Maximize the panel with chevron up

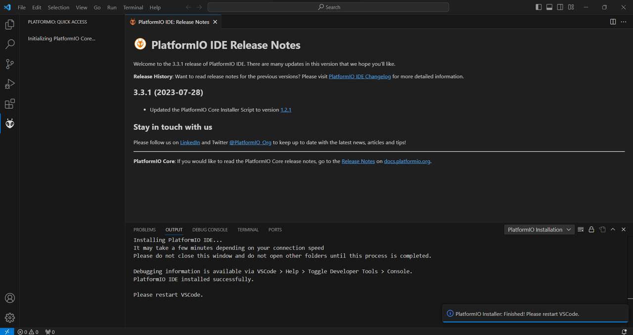pos(613,230)
